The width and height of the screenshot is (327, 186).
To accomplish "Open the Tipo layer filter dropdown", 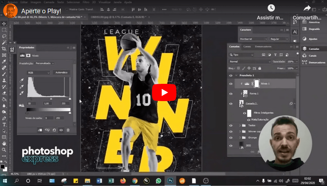I will (x=241, y=55).
